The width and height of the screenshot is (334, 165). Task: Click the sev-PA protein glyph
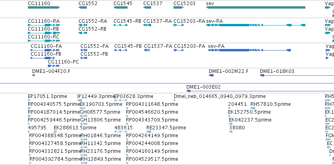pyautogui.click(x=250, y=50)
